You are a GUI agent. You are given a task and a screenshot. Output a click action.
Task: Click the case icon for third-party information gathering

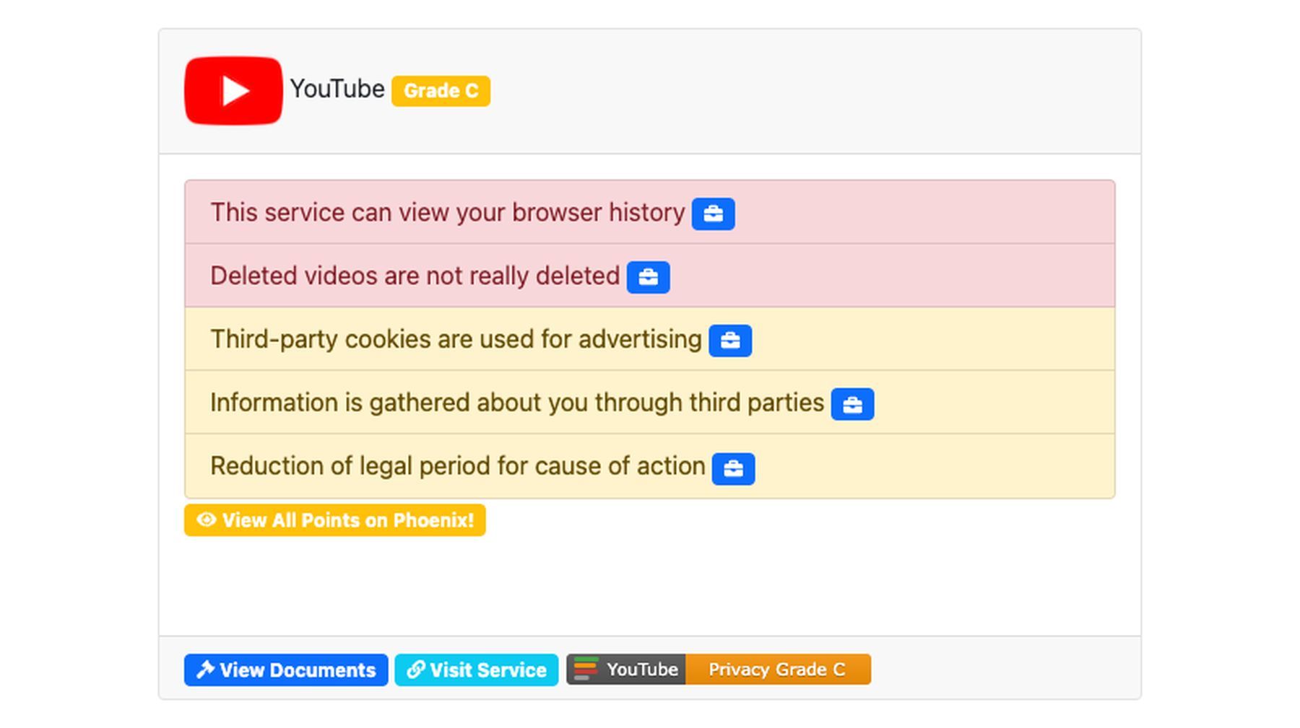854,403
